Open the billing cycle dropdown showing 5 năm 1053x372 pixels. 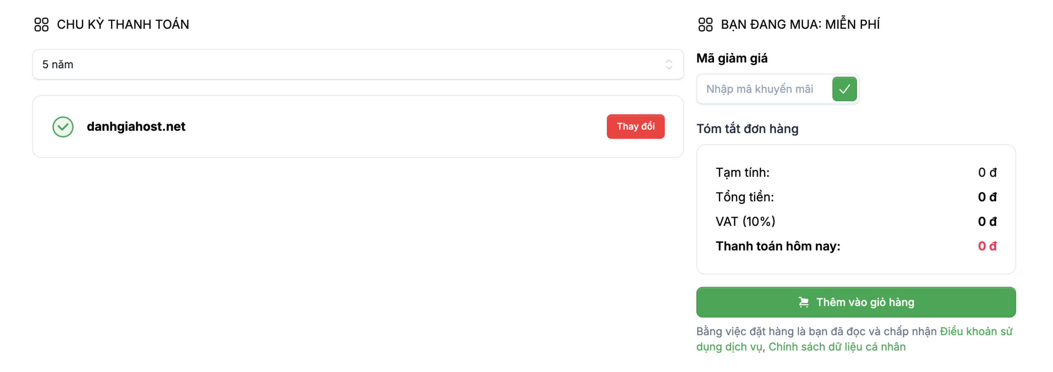[357, 64]
